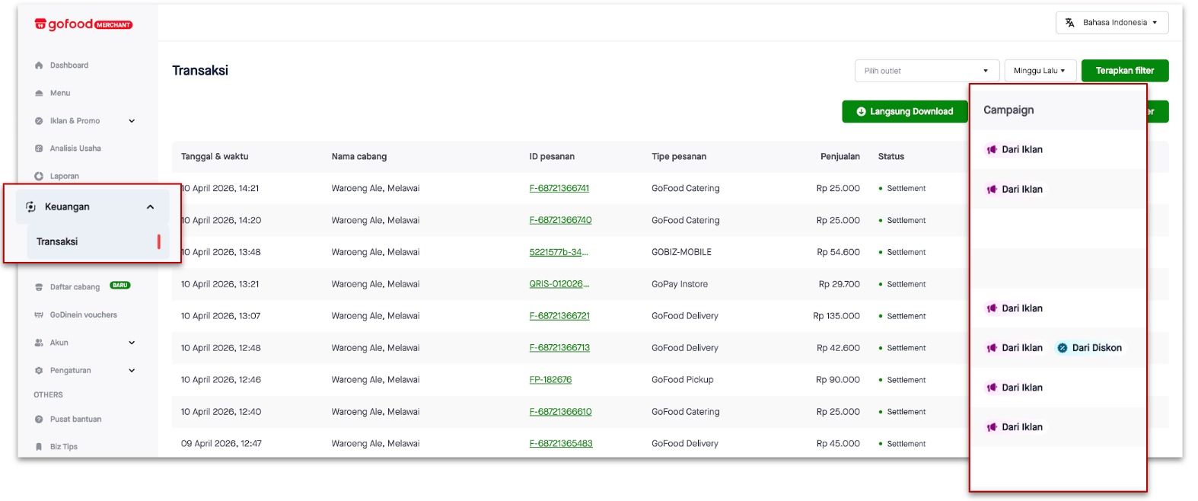Click the Pengaturan gear icon
Viewport: 1198px width, 501px height.
tap(39, 371)
